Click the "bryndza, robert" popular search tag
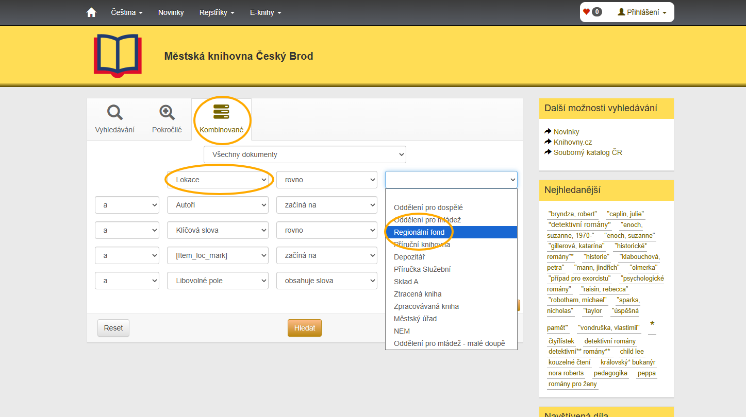 click(x=572, y=214)
